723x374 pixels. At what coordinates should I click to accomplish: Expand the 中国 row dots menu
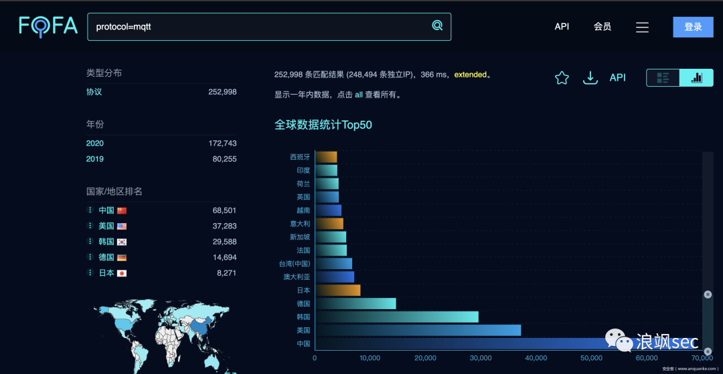pyautogui.click(x=90, y=210)
